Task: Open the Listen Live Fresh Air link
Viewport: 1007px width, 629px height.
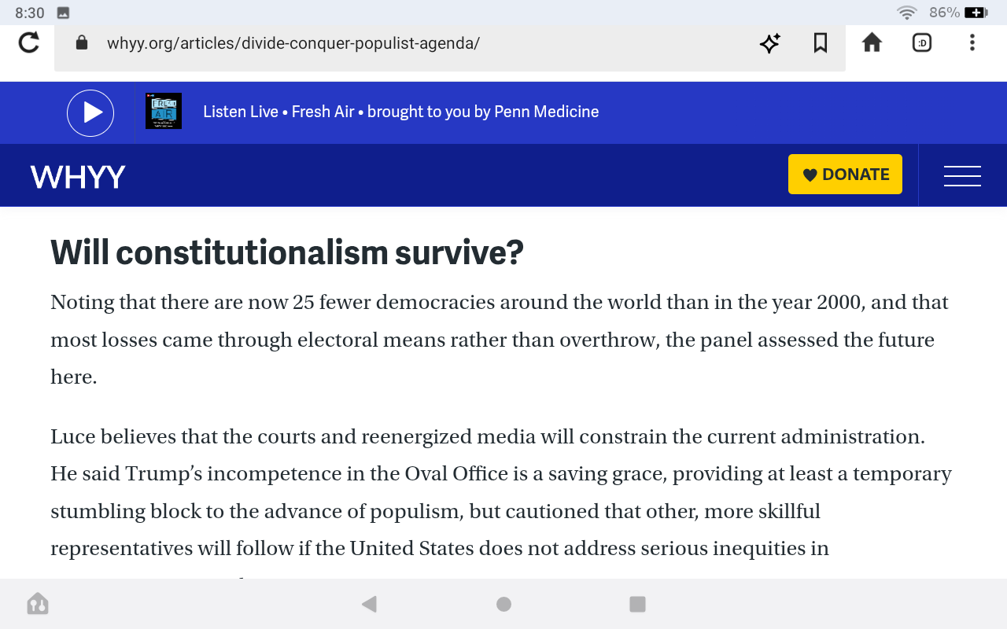Action: coord(401,112)
